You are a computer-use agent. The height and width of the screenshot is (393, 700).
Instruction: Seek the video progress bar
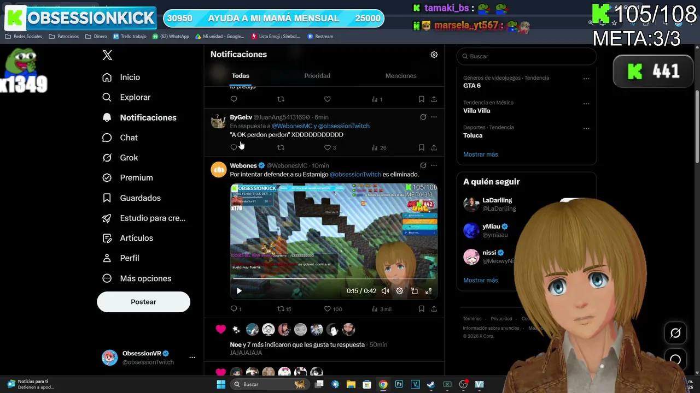click(x=334, y=279)
